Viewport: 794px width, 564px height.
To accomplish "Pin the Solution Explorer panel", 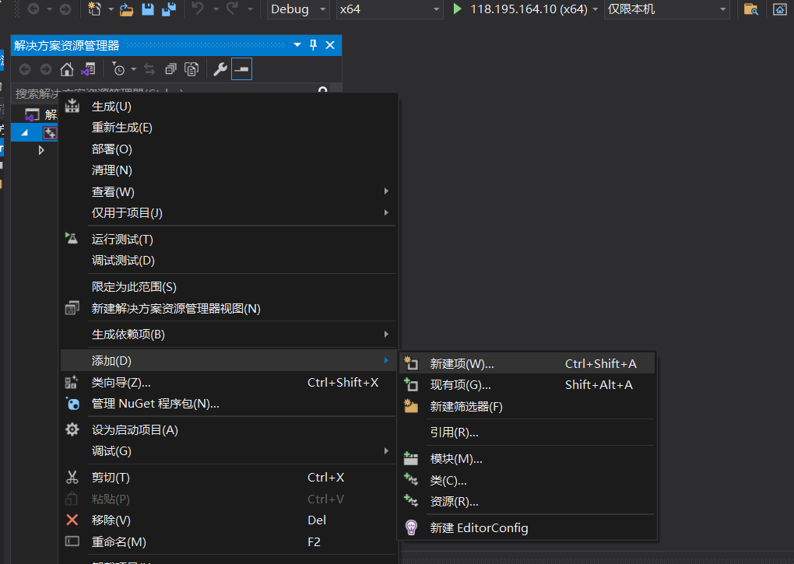I will point(312,45).
